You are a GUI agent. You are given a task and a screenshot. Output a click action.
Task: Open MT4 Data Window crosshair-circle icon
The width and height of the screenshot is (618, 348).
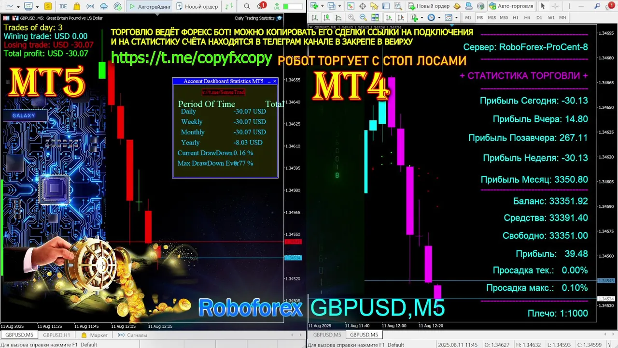362,6
